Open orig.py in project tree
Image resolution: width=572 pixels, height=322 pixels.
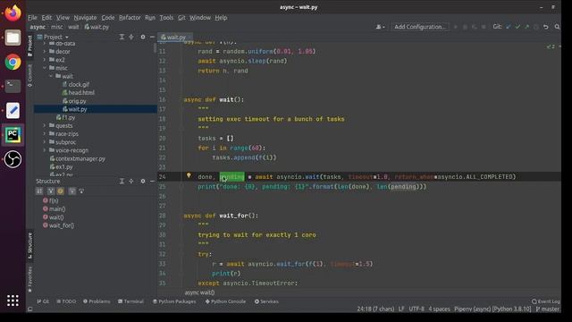tap(74, 101)
